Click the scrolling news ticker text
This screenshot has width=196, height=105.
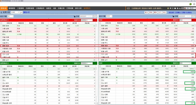147,8
